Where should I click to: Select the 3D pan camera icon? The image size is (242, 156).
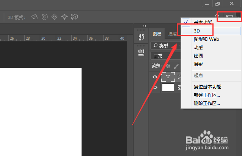point(54,17)
